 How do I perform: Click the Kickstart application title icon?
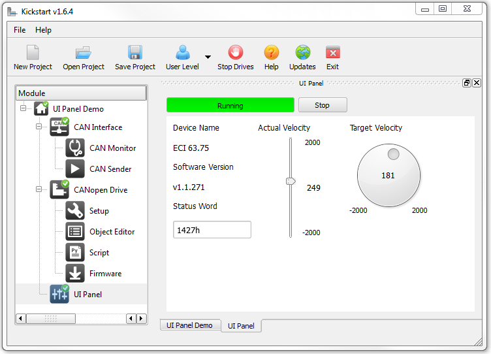click(12, 12)
